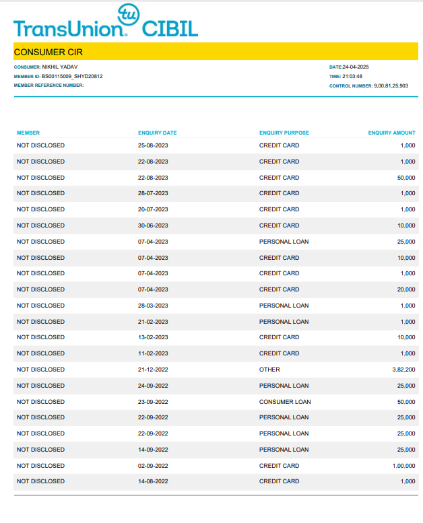Click 25,000 amount in the 24-09-2022 row

coord(406,386)
